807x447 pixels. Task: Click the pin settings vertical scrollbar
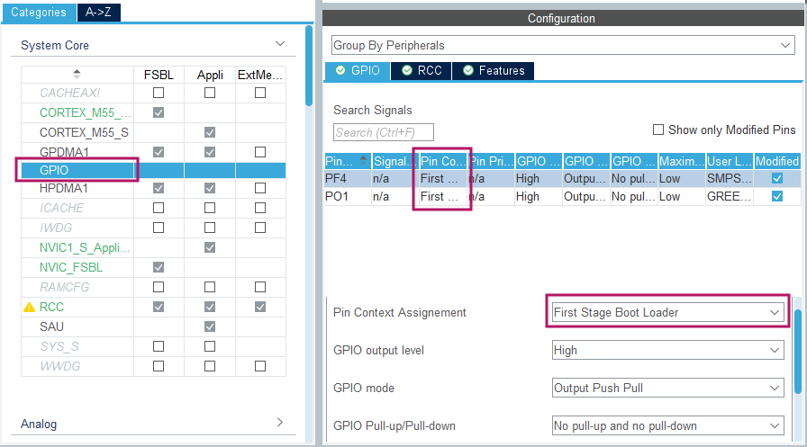click(x=798, y=352)
